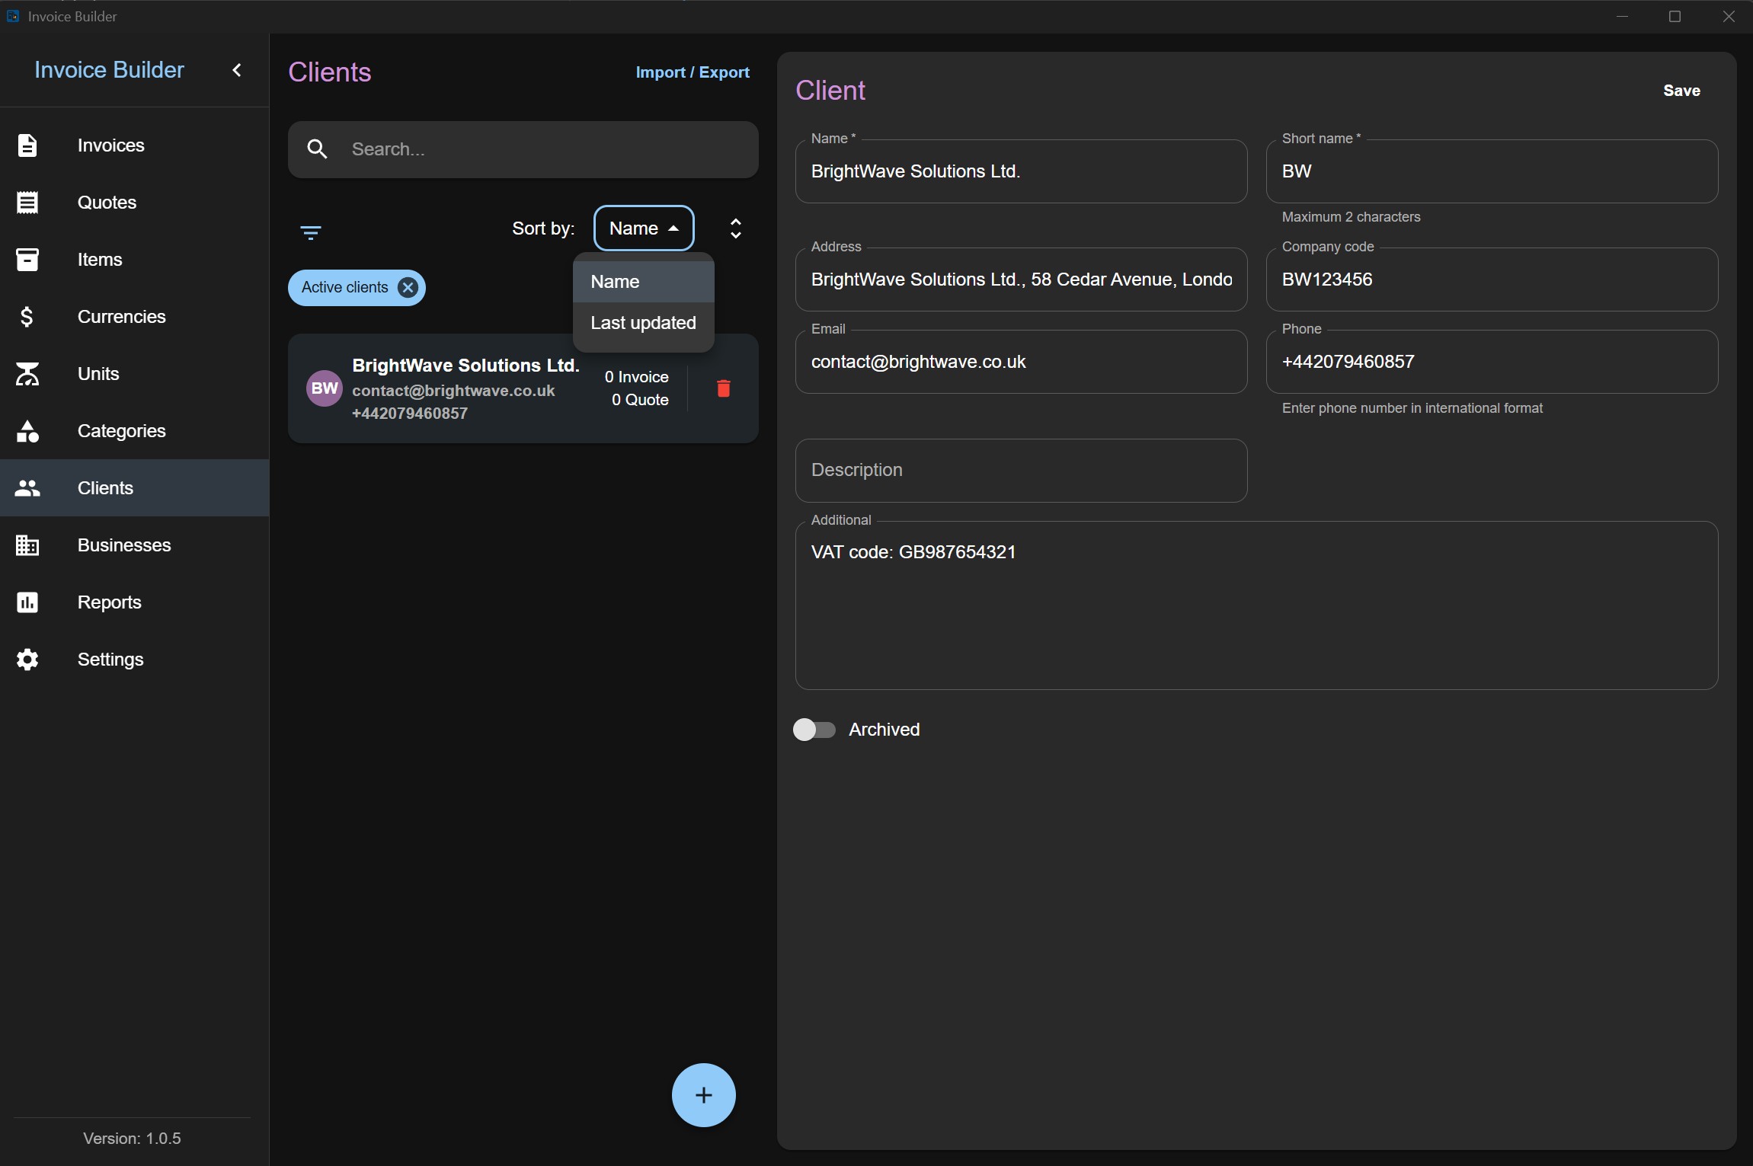This screenshot has height=1166, width=1753.
Task: Select BrightWave Solutions Ltd. client name in list
Action: click(x=465, y=366)
